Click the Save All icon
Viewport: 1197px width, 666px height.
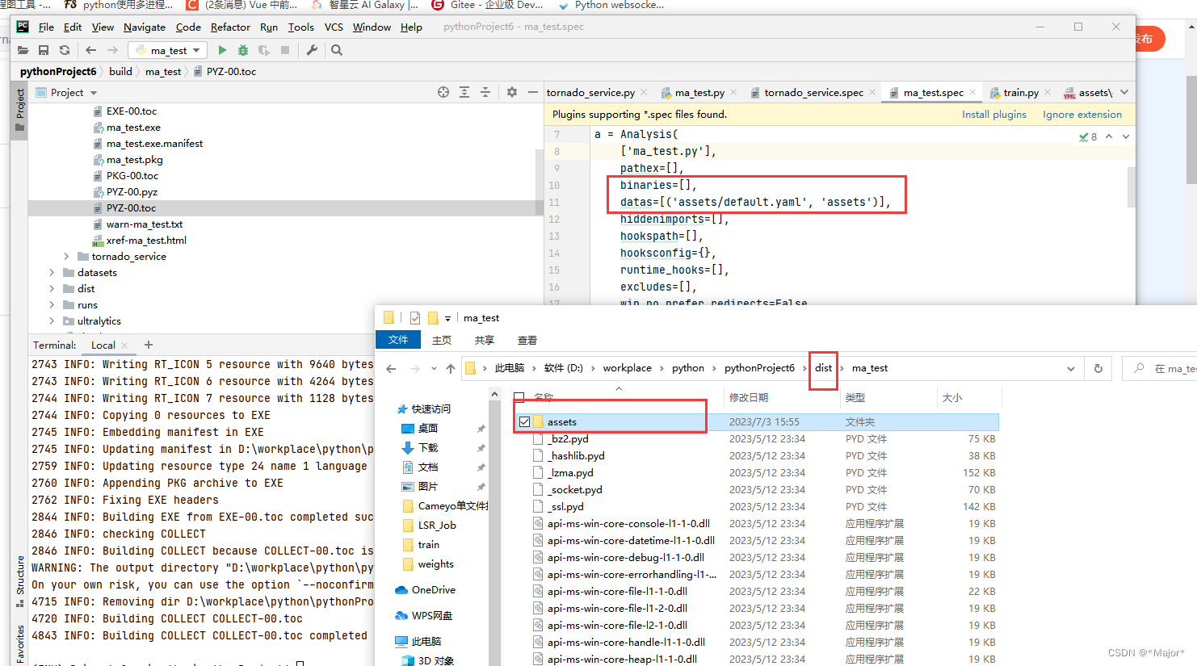(x=44, y=50)
